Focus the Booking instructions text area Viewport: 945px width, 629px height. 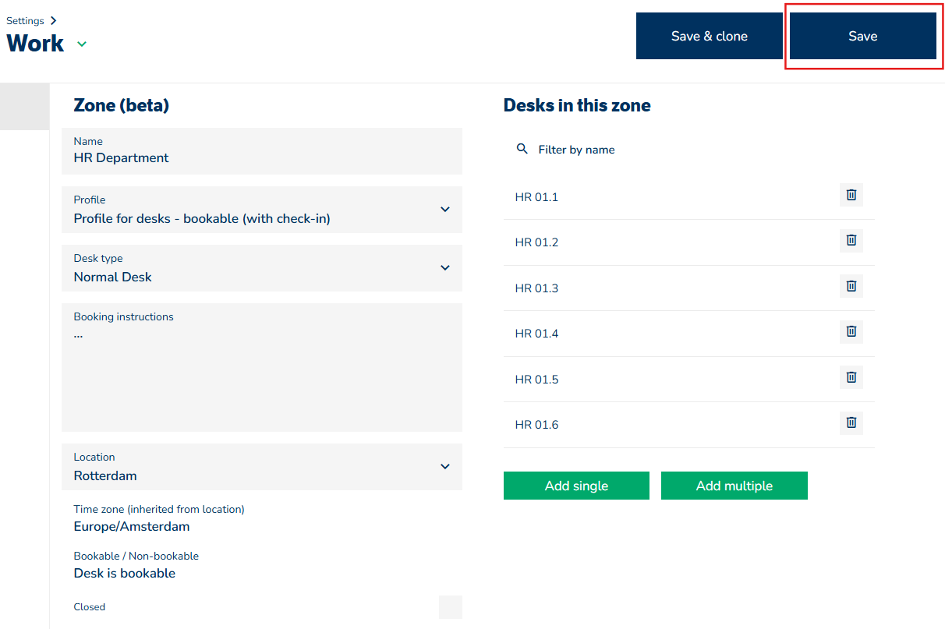pyautogui.click(x=261, y=374)
